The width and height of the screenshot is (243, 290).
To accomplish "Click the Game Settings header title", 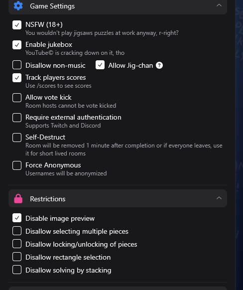I will (52, 6).
